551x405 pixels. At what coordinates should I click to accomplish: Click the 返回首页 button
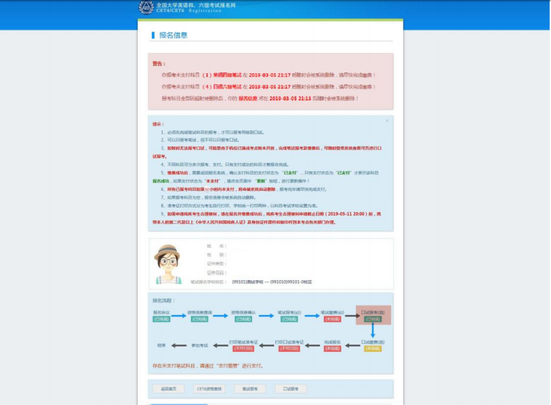[x=169, y=388]
